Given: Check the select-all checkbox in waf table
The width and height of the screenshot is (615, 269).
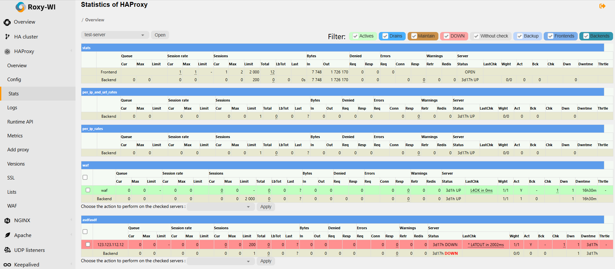Looking at the screenshot, I should [85, 177].
